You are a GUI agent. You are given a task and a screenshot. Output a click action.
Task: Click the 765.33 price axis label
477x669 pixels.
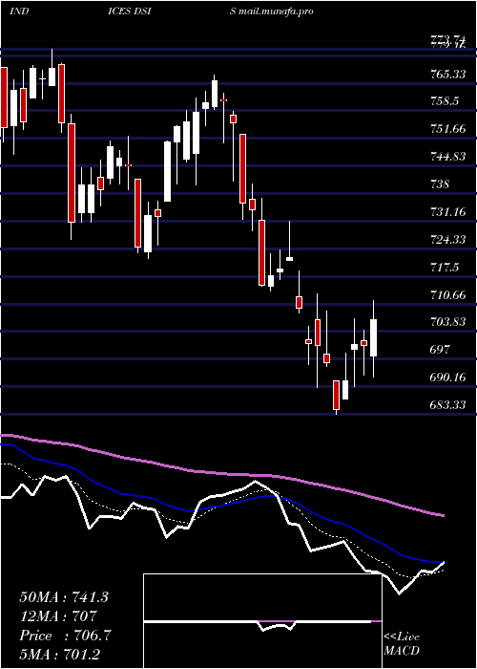[x=448, y=75]
